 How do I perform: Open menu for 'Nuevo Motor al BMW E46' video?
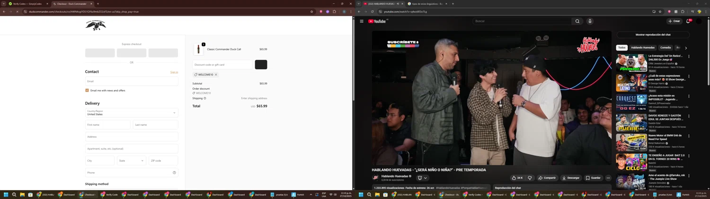pyautogui.click(x=689, y=136)
